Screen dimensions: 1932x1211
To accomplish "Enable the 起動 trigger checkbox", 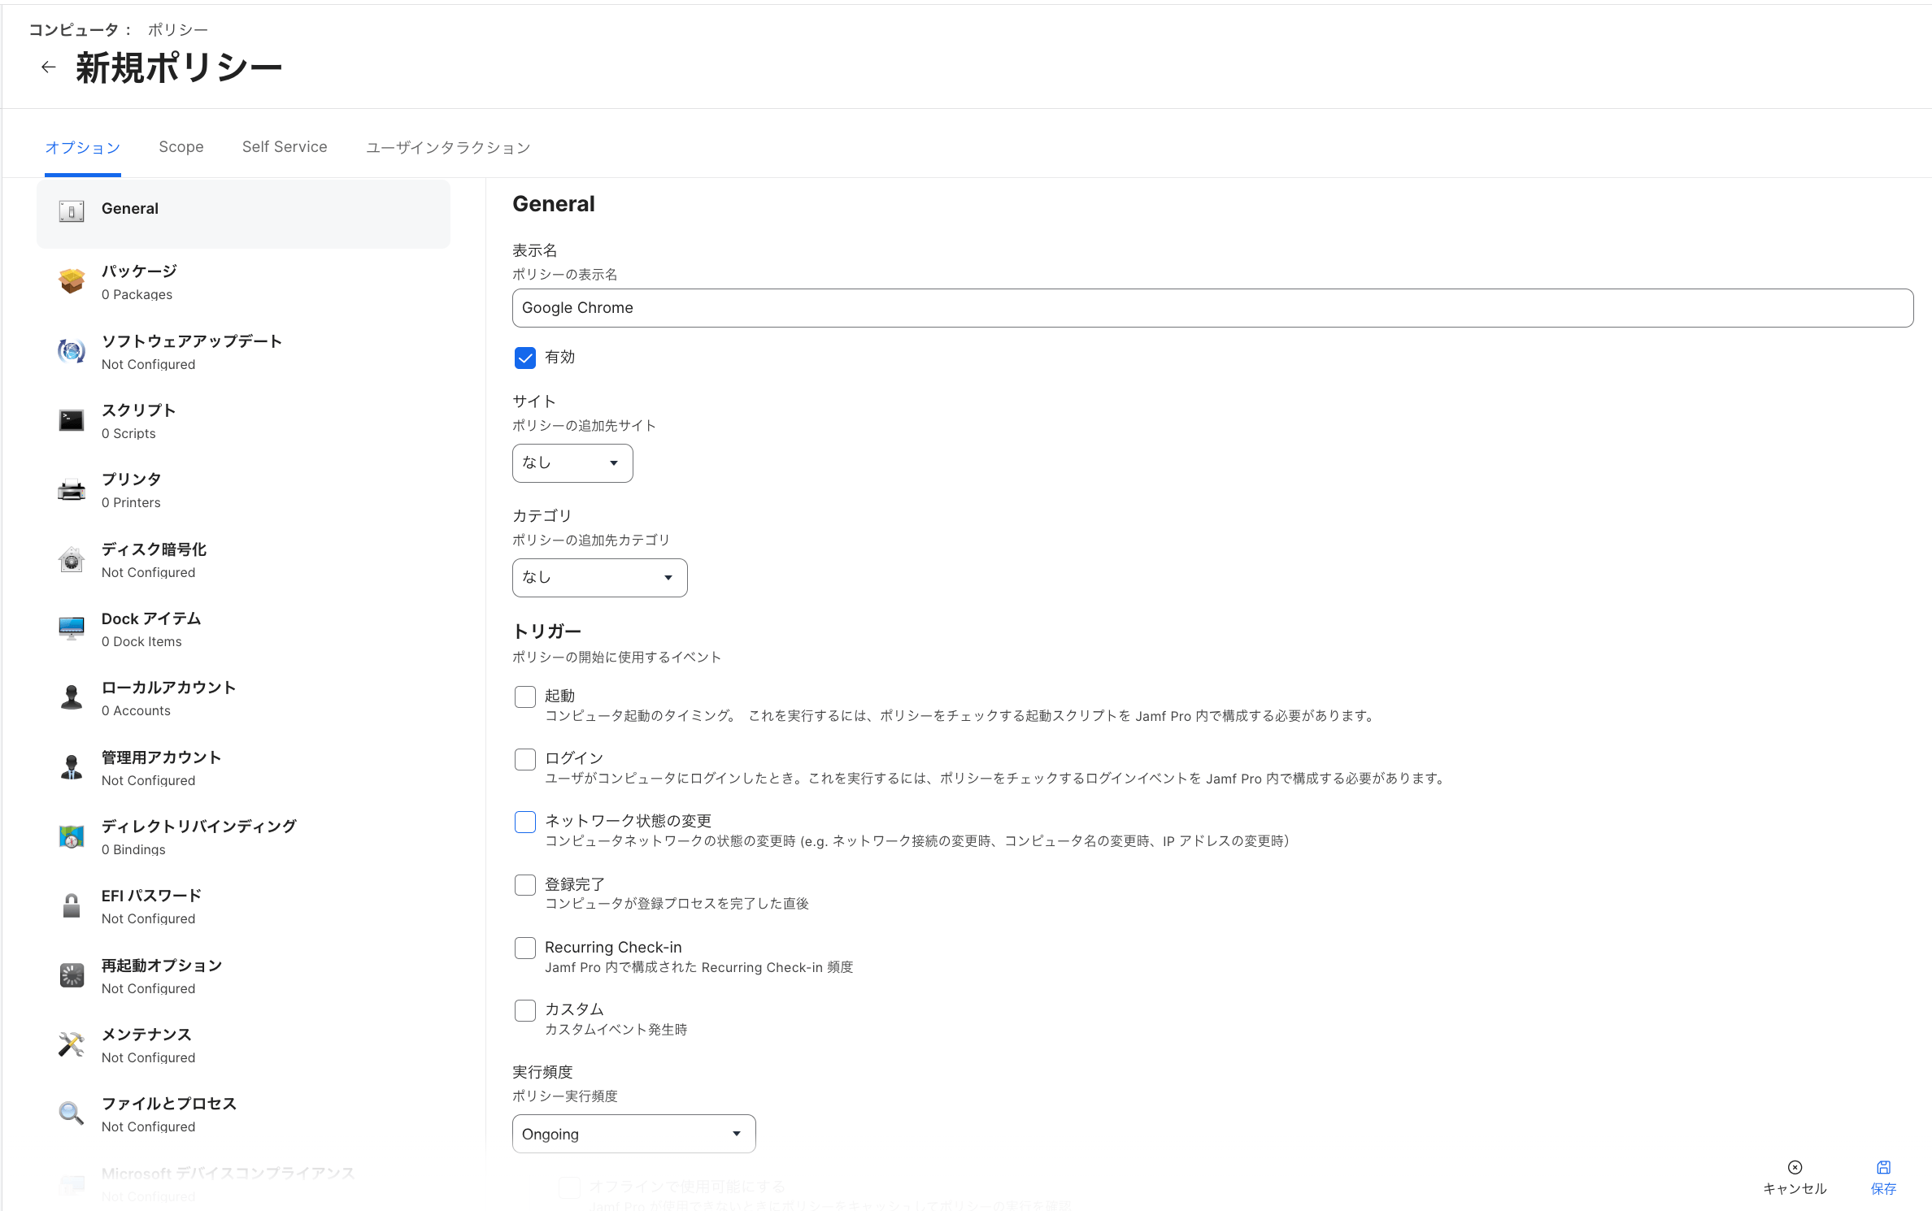I will click(525, 697).
